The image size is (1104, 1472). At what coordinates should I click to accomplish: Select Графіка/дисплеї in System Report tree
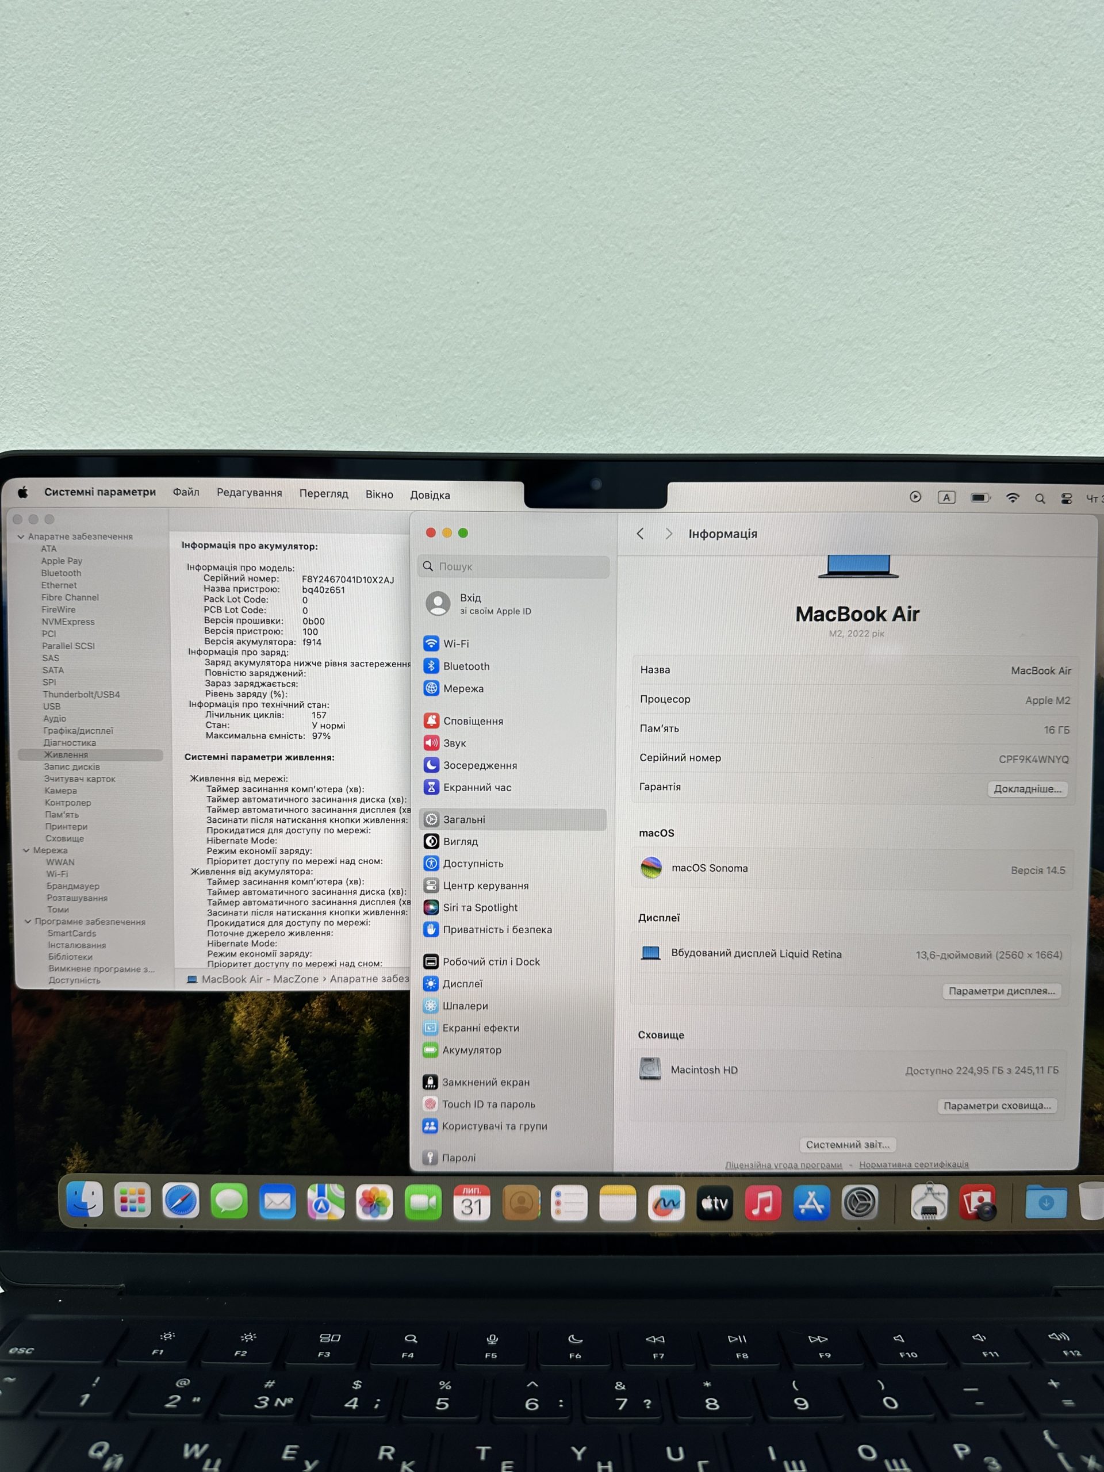[79, 731]
